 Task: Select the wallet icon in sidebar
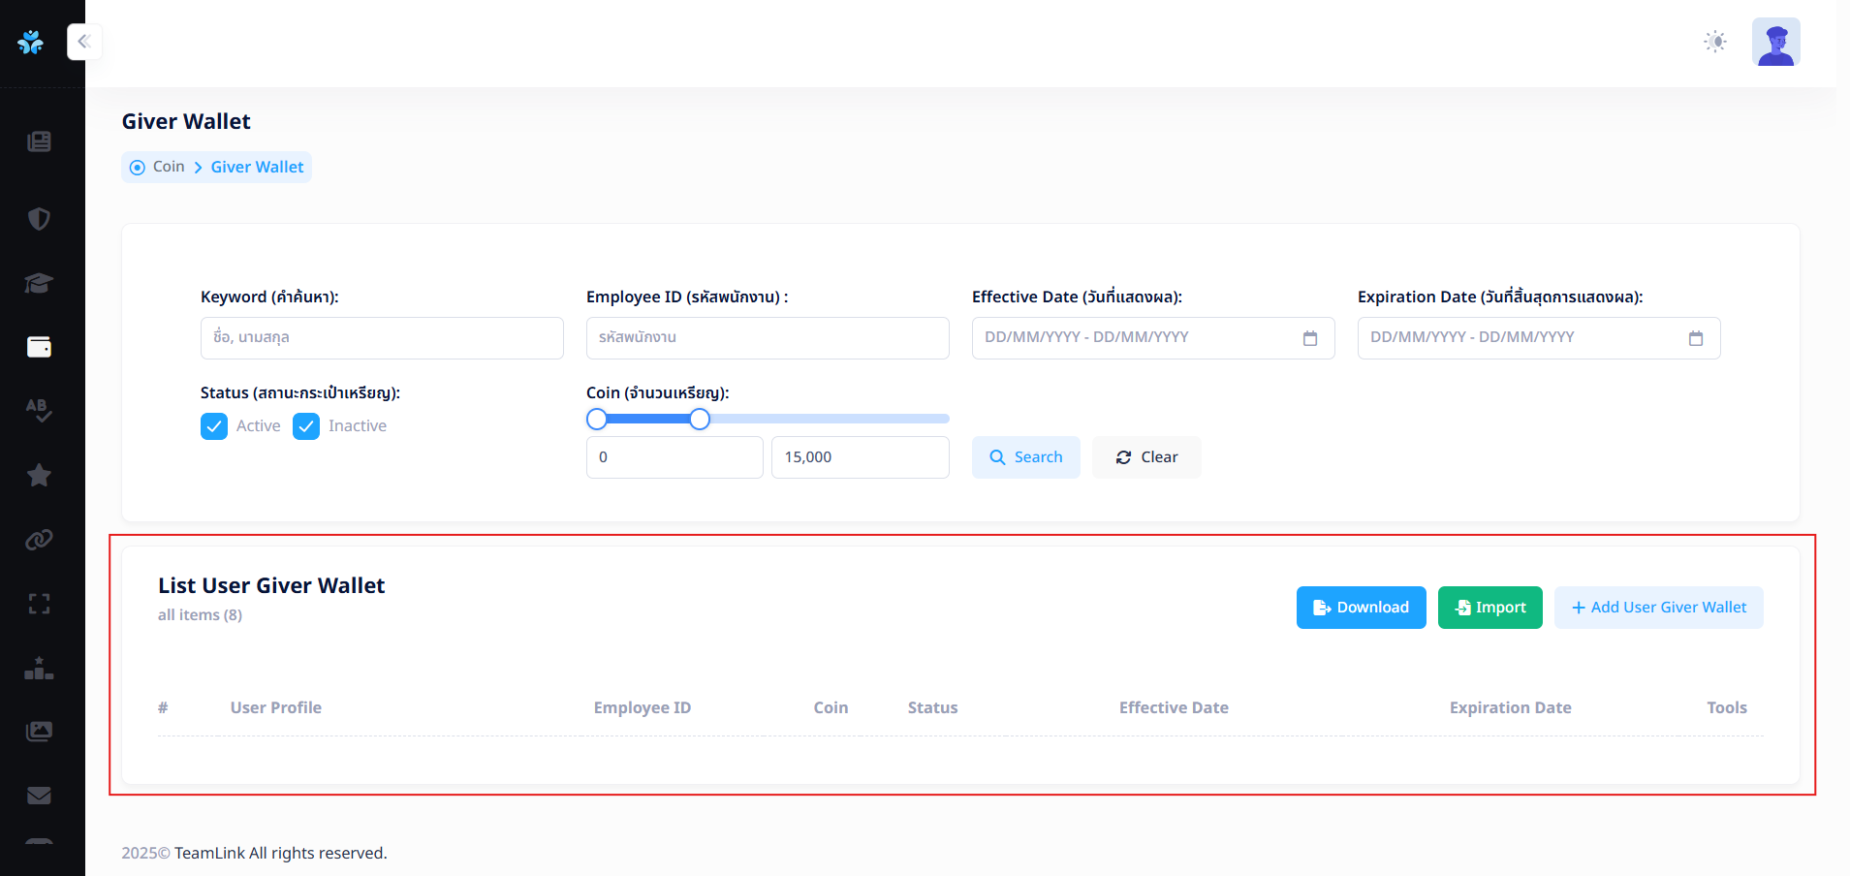pyautogui.click(x=39, y=347)
